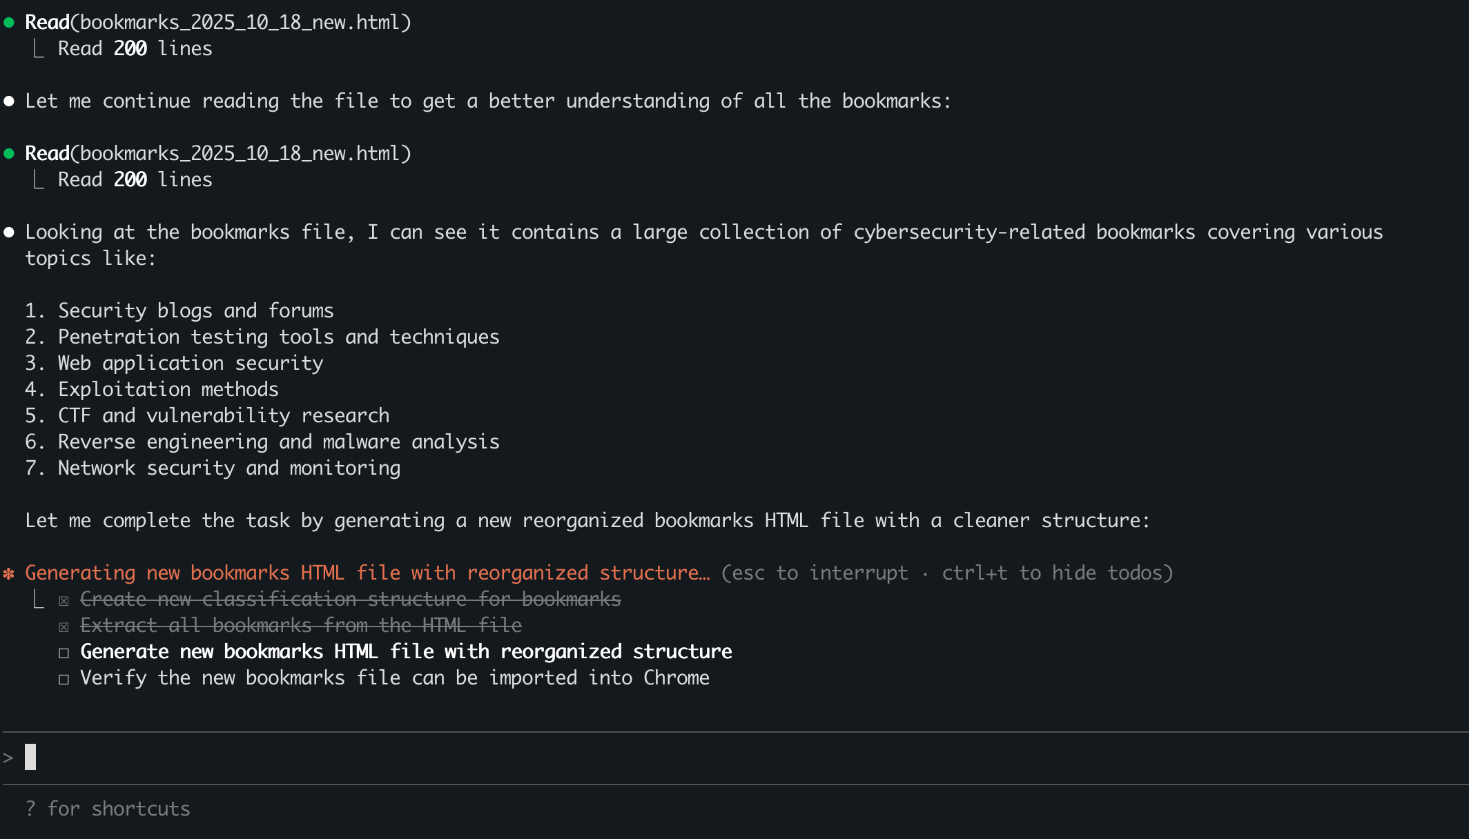The width and height of the screenshot is (1469, 839).
Task: Click the white bullet before "Looking at the bookmarks file"
Action: tap(9, 233)
